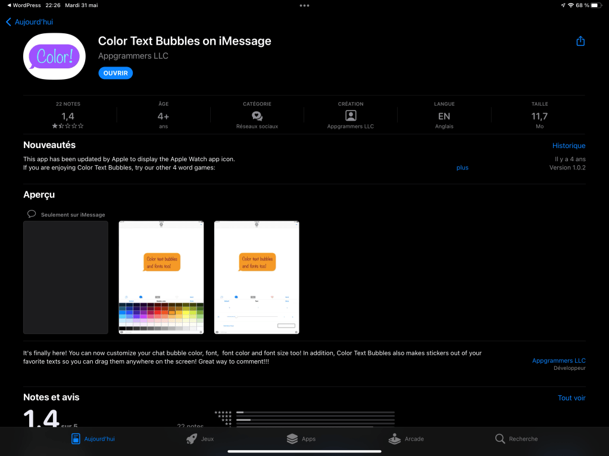Open the font size slider screenshot preview
609x456 pixels.
(257, 277)
